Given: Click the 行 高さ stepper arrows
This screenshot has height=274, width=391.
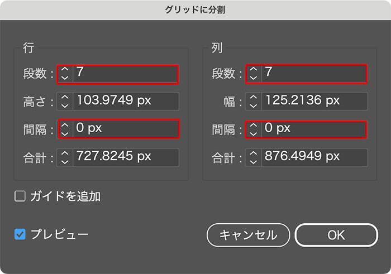Looking at the screenshot, I should pyautogui.click(x=65, y=101).
